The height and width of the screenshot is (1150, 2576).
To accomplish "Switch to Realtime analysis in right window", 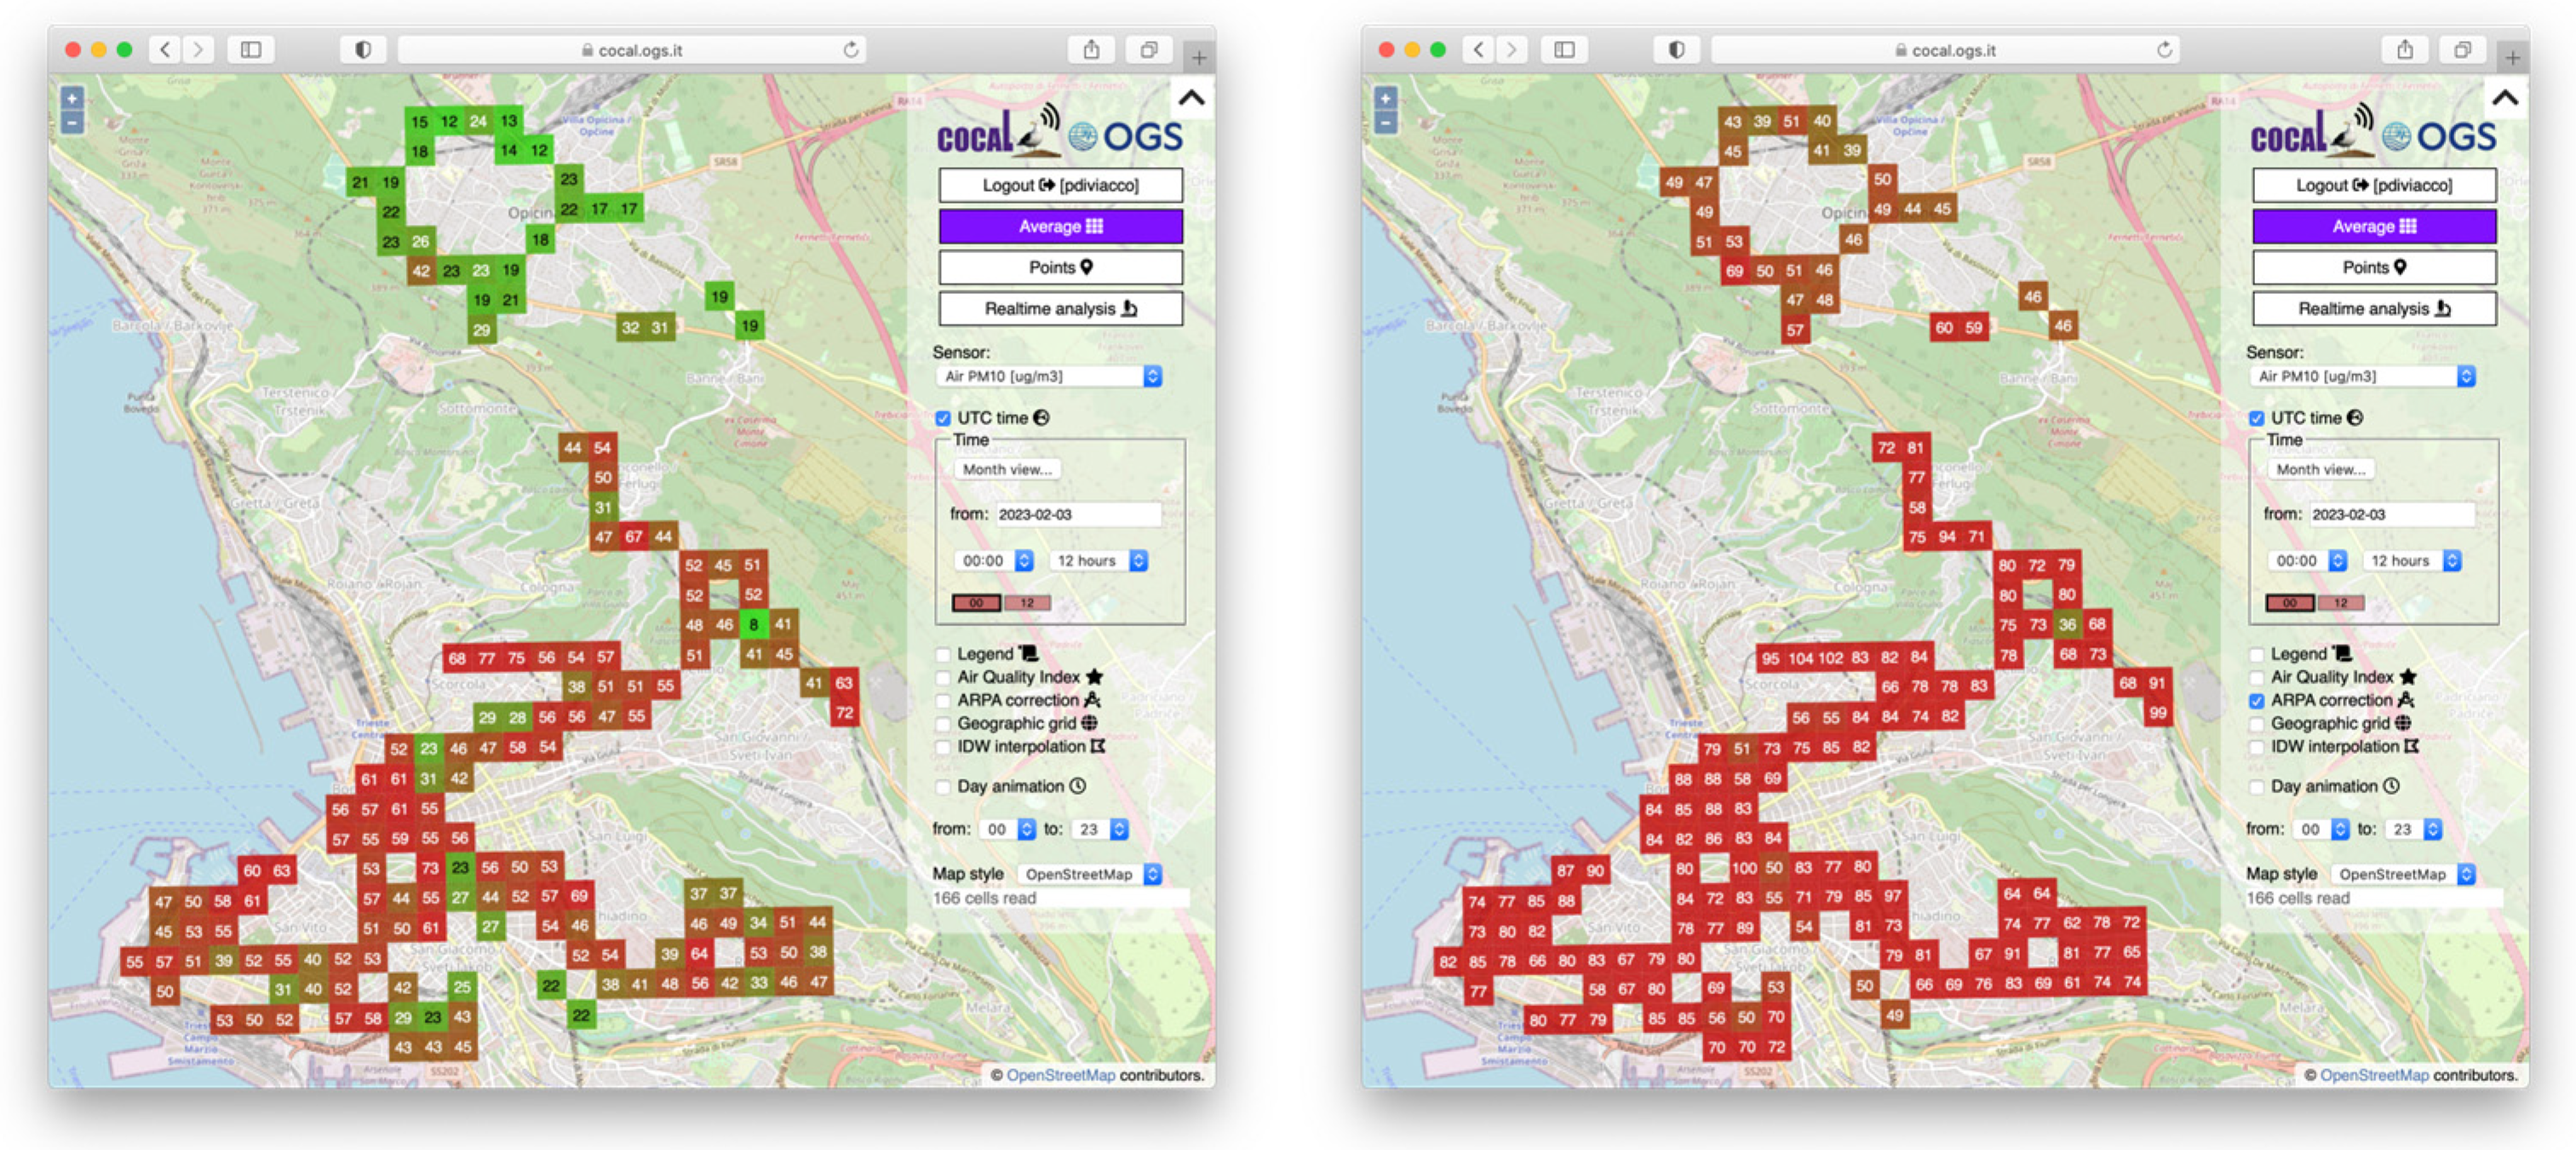I will coord(2373,309).
